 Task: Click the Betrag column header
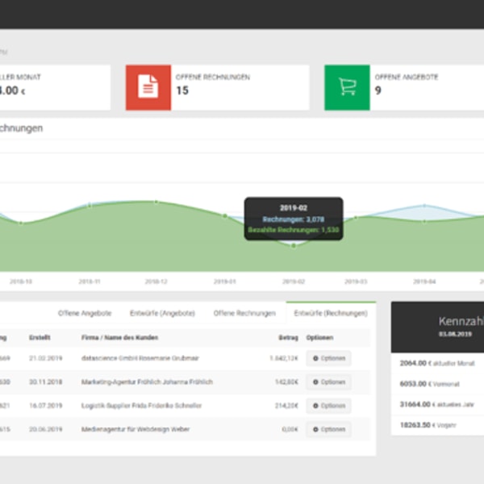288,338
